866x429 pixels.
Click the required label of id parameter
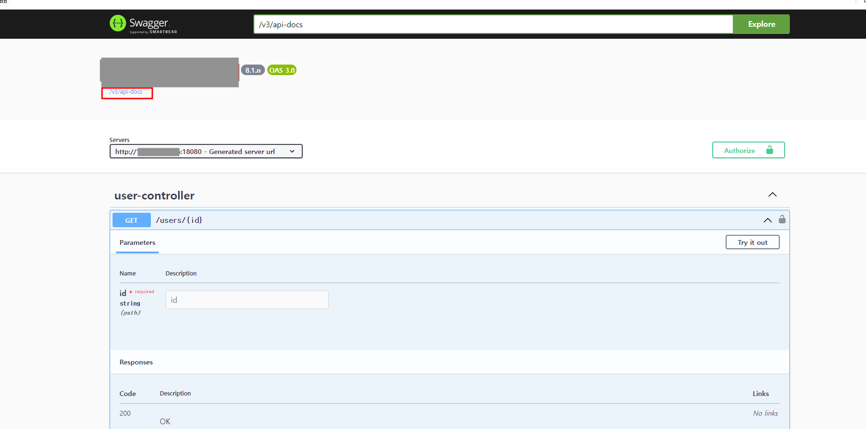[x=145, y=292]
